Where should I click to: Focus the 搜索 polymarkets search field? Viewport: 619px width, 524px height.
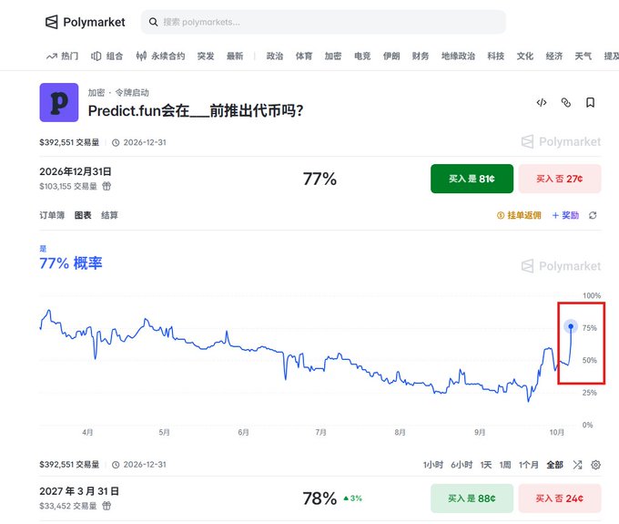pos(323,22)
